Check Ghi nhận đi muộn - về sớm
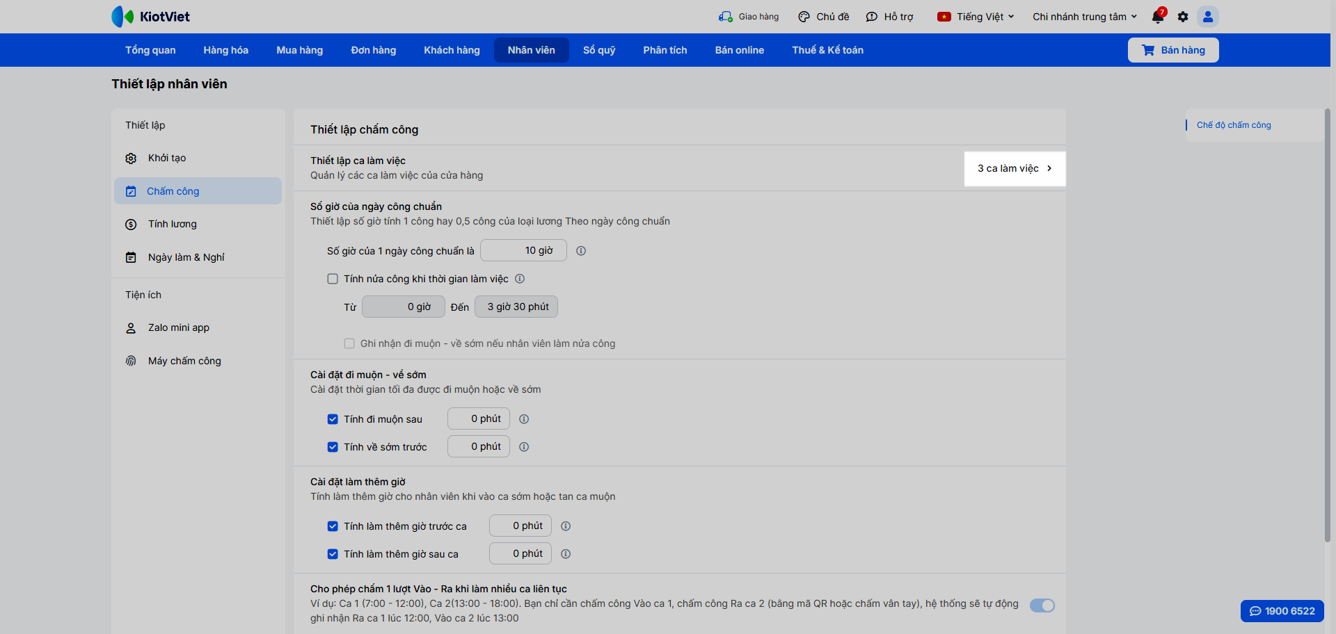1336x634 pixels. [349, 343]
